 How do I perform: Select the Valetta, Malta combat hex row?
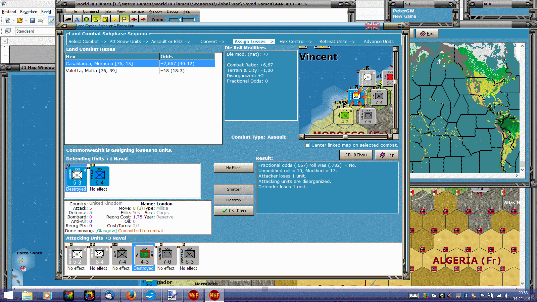click(140, 71)
